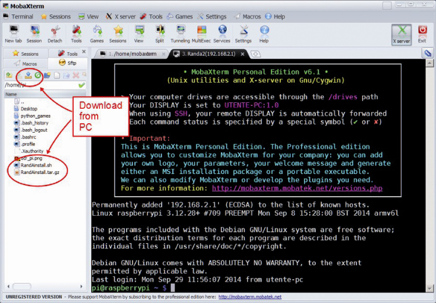Open the Tunneling tool

tap(180, 34)
